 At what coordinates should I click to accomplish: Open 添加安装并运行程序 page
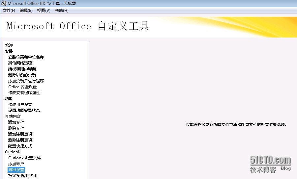click(26, 81)
